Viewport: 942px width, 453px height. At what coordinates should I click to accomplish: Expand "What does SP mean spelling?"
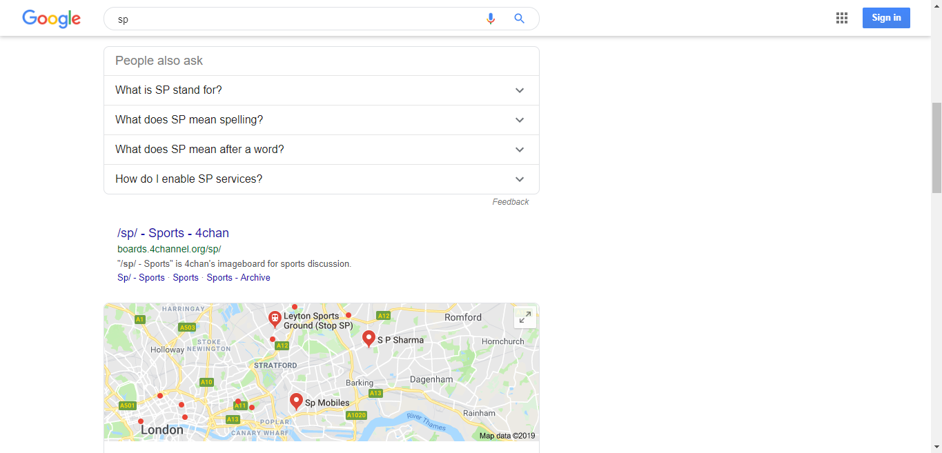pyautogui.click(x=321, y=120)
